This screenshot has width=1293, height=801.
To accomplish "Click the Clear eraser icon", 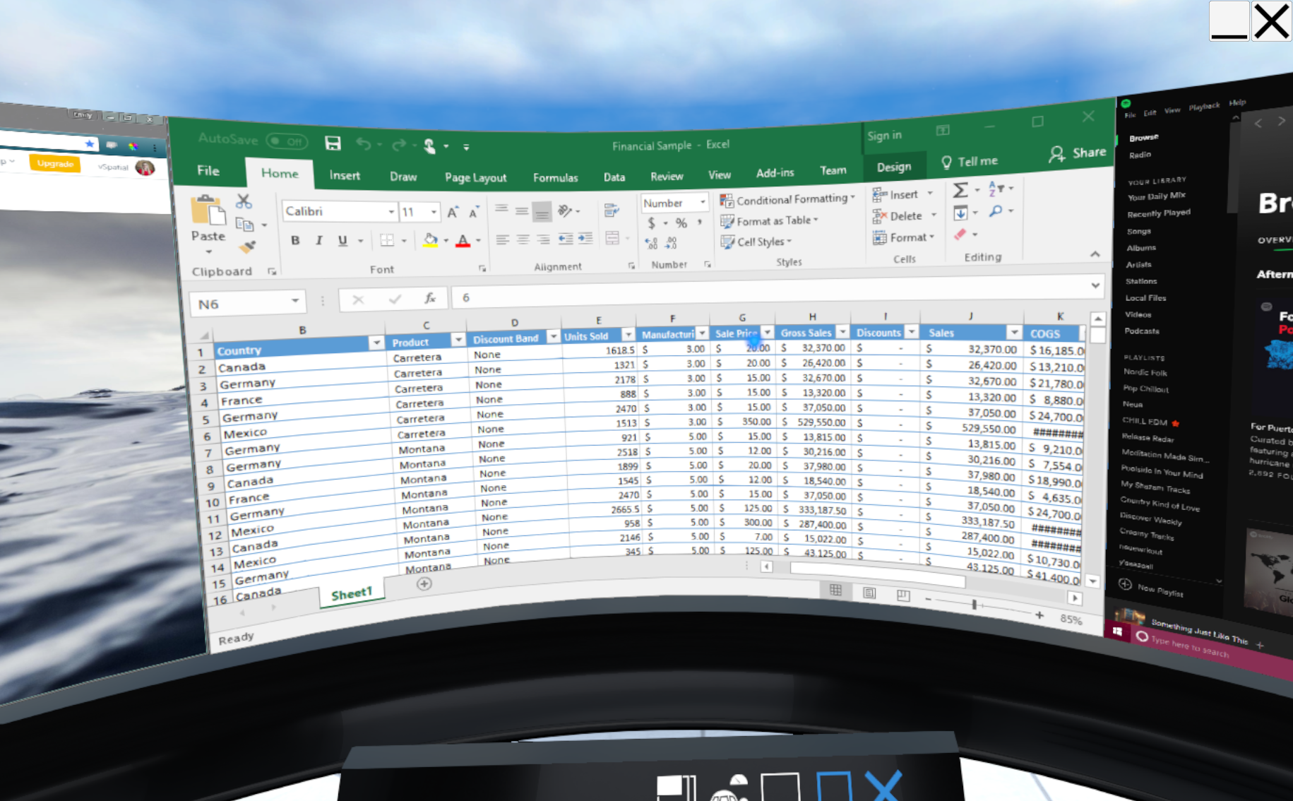I will pos(960,235).
